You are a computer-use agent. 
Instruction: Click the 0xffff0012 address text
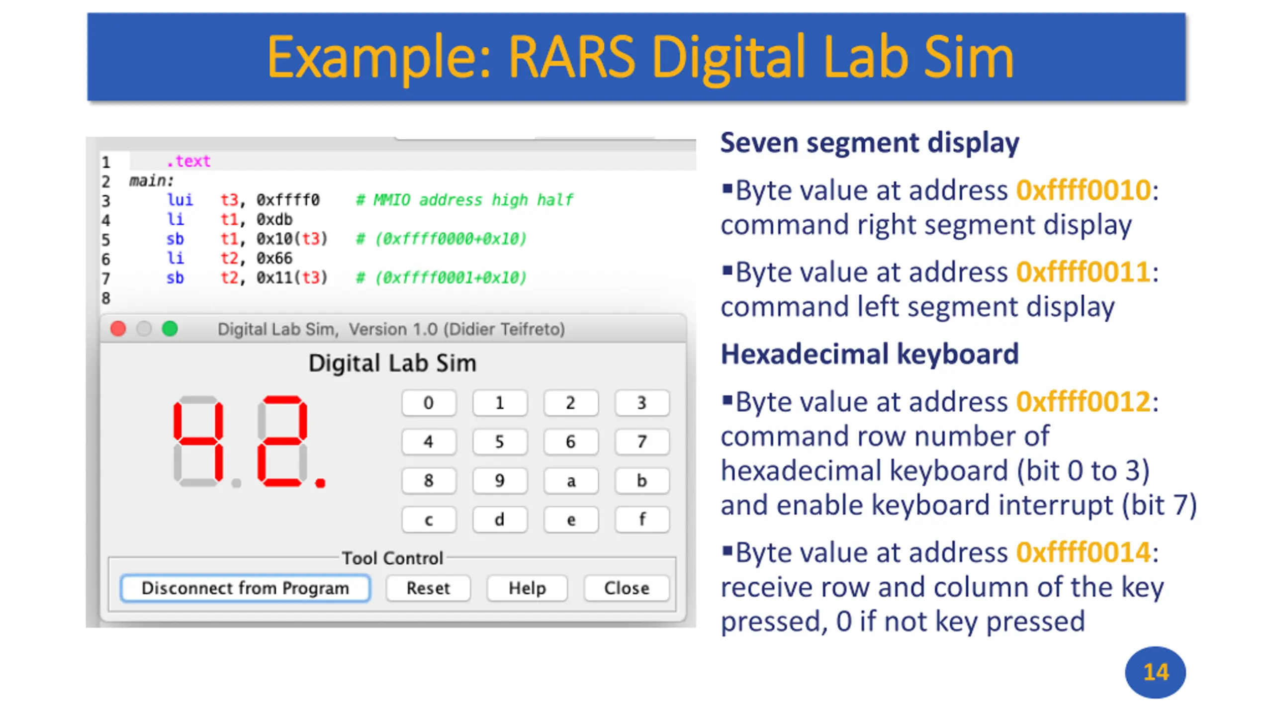[1083, 402]
